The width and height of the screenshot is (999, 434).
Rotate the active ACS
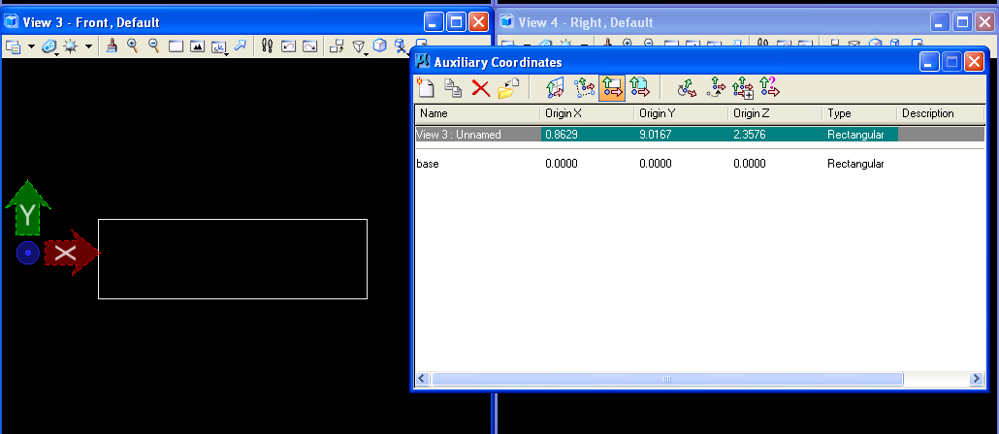point(687,88)
